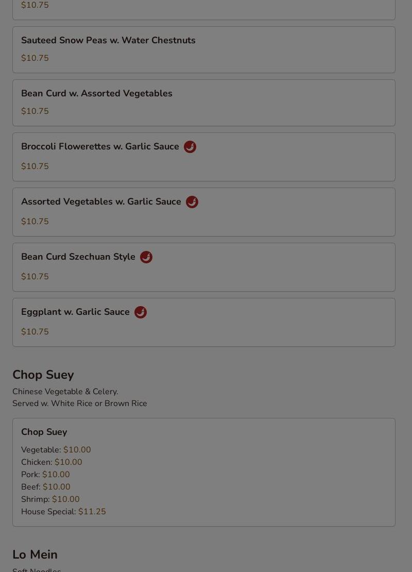Click spicy pepper icon next to Assorted Vegetables
This screenshot has width=412, height=572.
coord(192,201)
